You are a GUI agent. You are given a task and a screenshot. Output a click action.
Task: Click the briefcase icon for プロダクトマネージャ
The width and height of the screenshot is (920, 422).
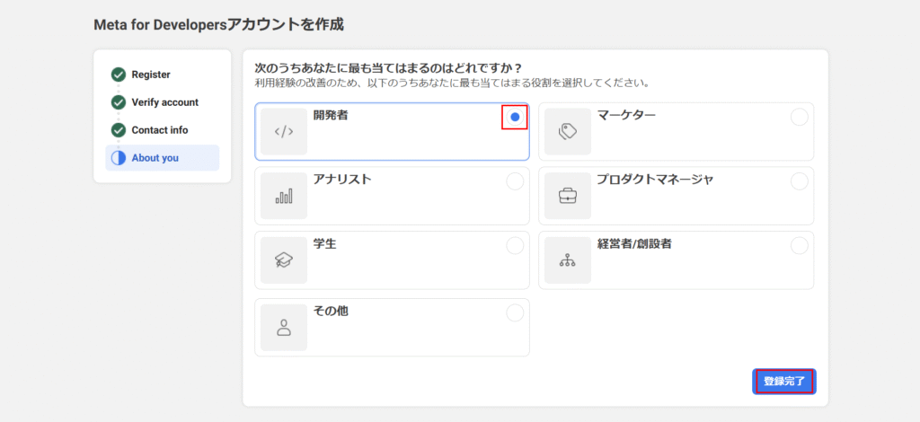coord(567,196)
